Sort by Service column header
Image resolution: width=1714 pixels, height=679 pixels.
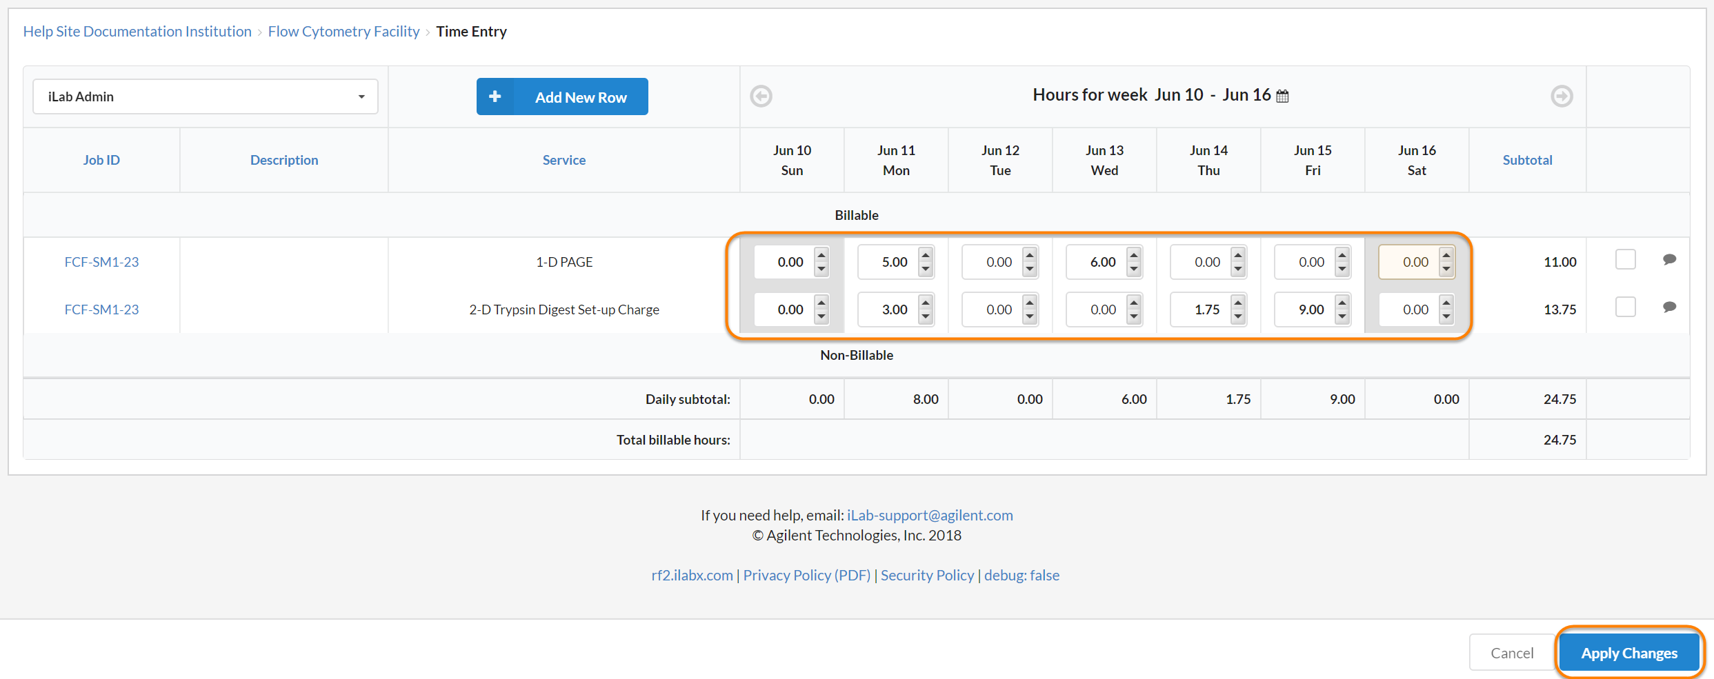coord(564,160)
